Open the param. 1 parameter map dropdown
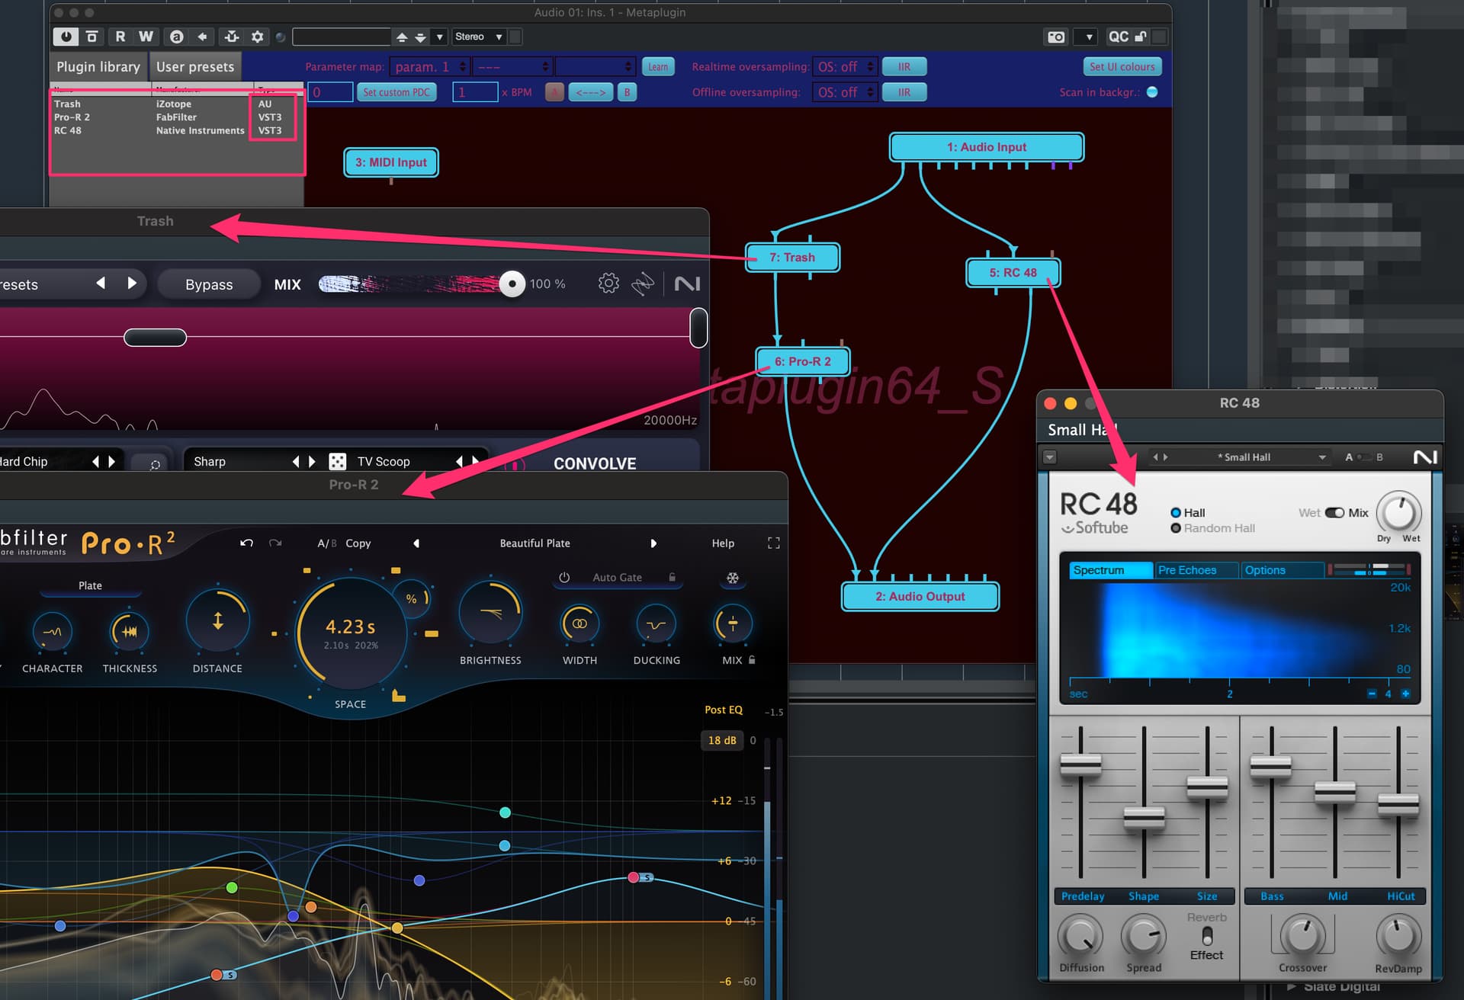Image resolution: width=1464 pixels, height=1000 pixels. coord(429,67)
